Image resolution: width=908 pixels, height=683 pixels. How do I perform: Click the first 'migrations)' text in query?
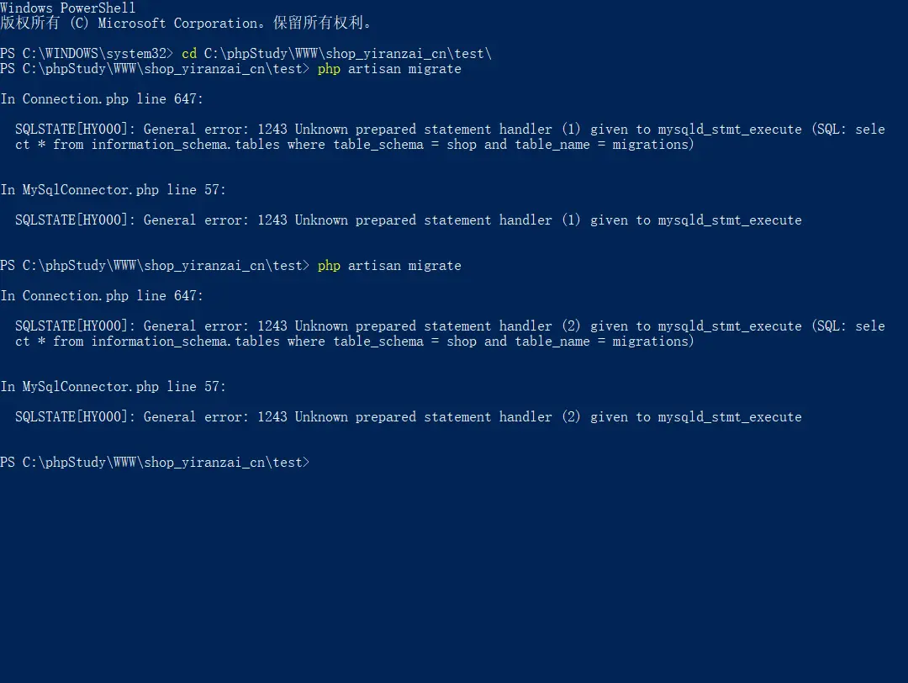point(652,145)
